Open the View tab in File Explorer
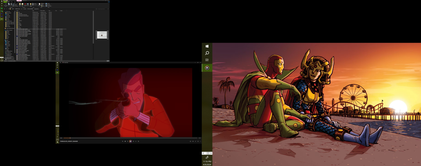421x166 pixels. pos(15,2)
